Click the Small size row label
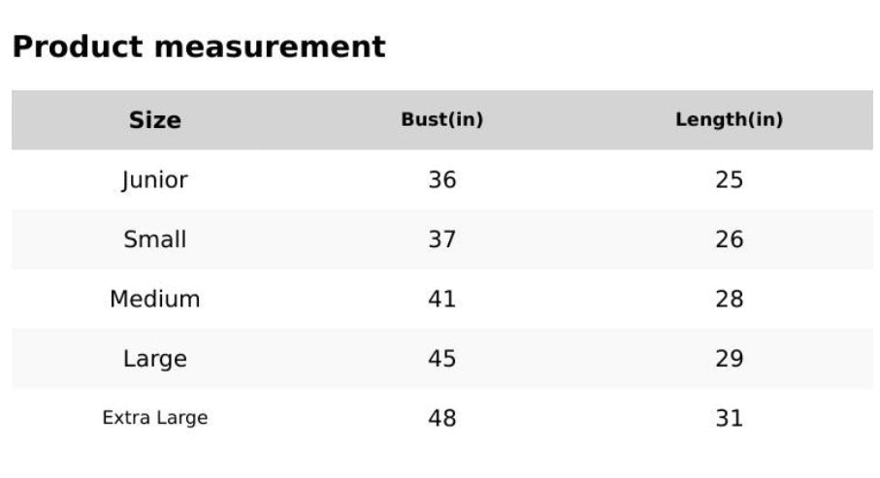The width and height of the screenshot is (880, 478). pyautogui.click(x=155, y=239)
